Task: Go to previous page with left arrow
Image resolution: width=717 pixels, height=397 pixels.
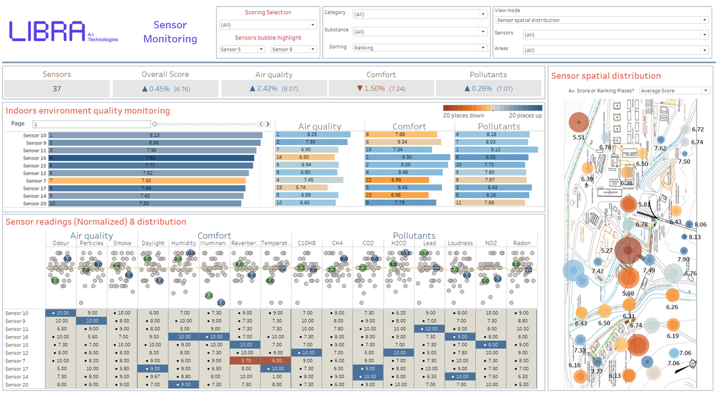Action: 261,124
